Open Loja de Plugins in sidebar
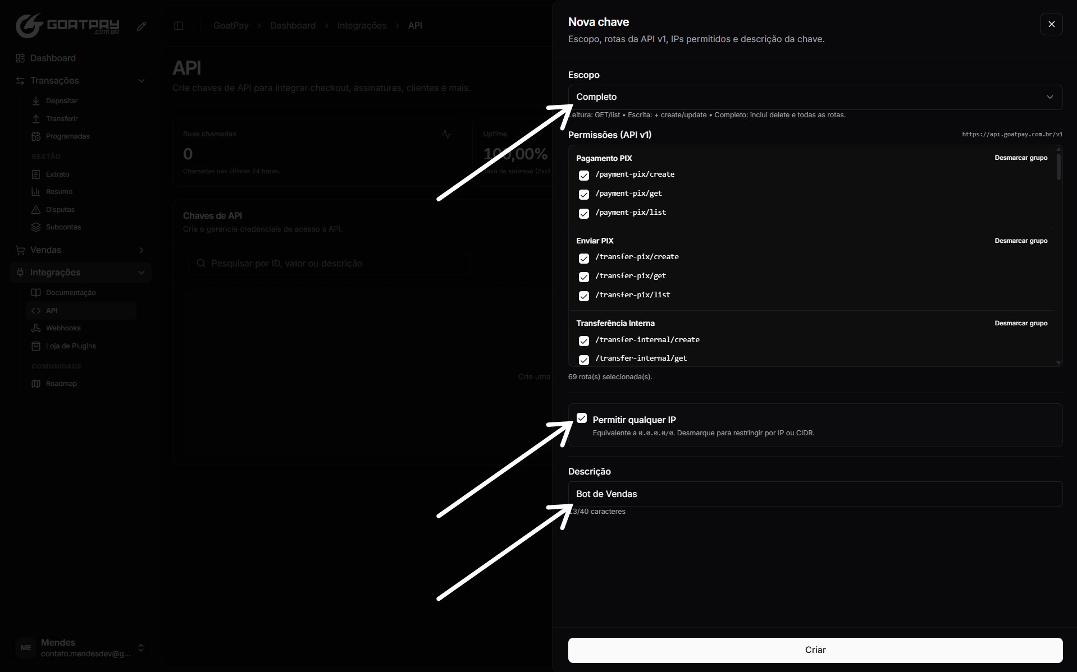The height and width of the screenshot is (672, 1077). pyautogui.click(x=81, y=346)
